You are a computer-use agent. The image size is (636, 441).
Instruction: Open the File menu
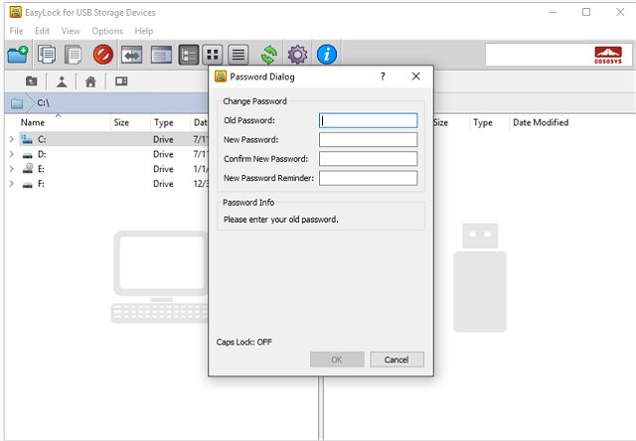pyautogui.click(x=16, y=31)
